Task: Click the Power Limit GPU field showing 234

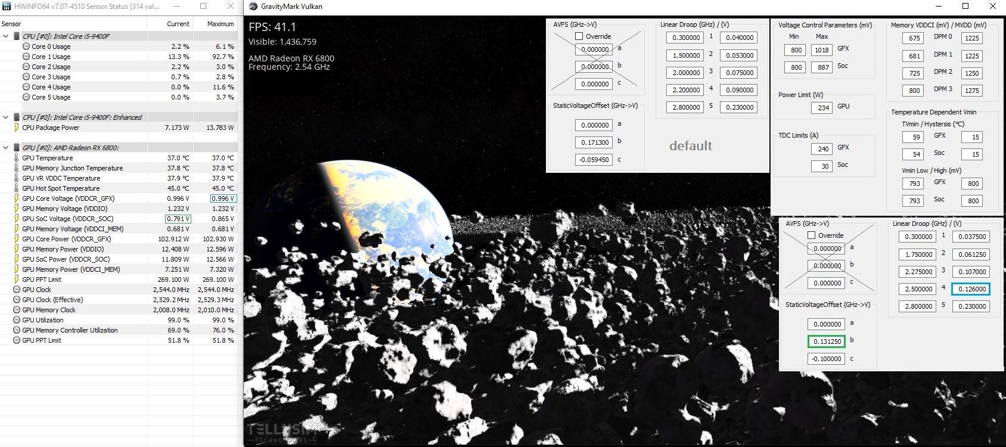Action: [x=822, y=108]
